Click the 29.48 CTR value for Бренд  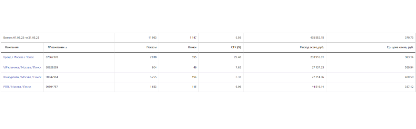238,57
